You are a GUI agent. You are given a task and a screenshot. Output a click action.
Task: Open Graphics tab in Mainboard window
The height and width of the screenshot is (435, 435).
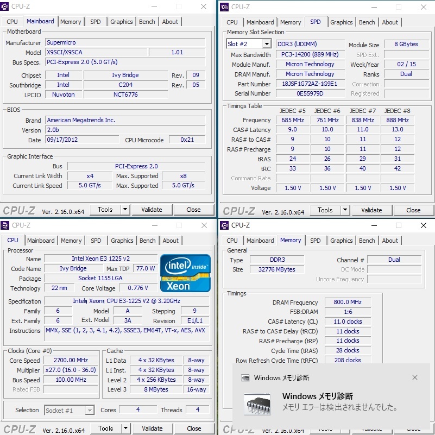pyautogui.click(x=122, y=22)
